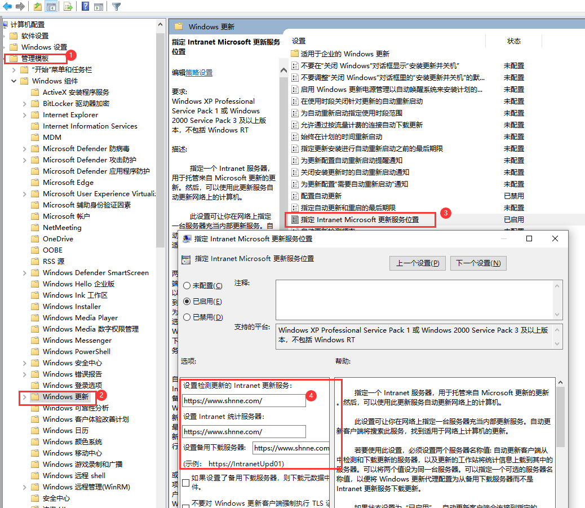Select the 在使用时段关闭针对更新的自动重新启动 row
This screenshot has height=508, width=585.
pos(361,101)
